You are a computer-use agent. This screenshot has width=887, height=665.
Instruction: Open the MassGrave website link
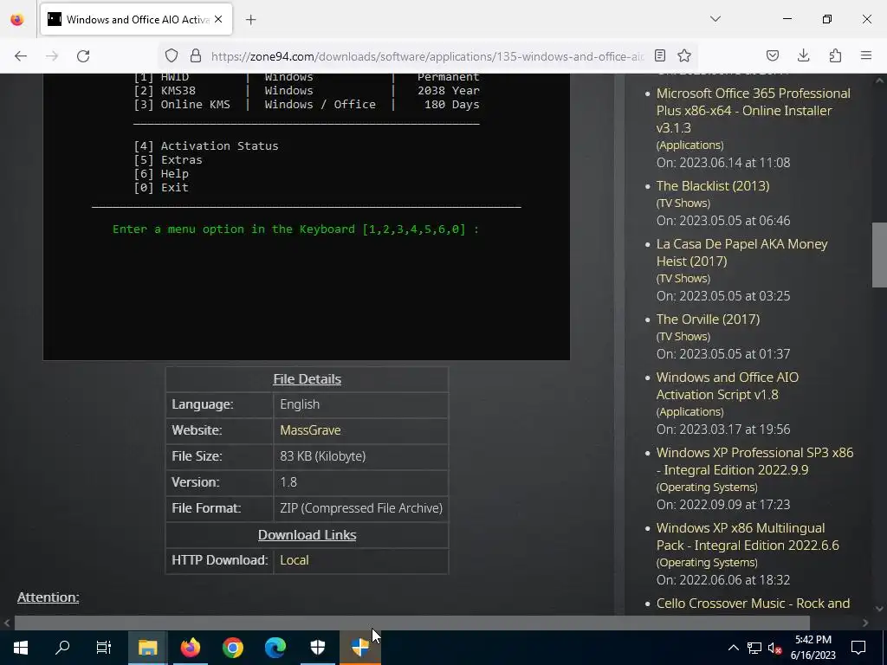pos(310,430)
